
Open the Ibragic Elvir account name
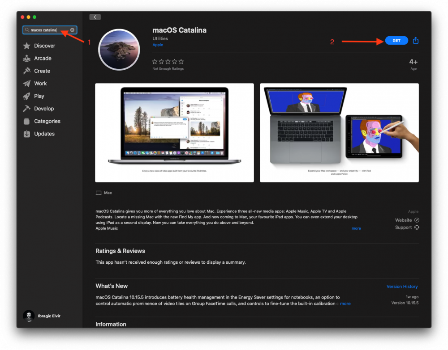click(49, 316)
